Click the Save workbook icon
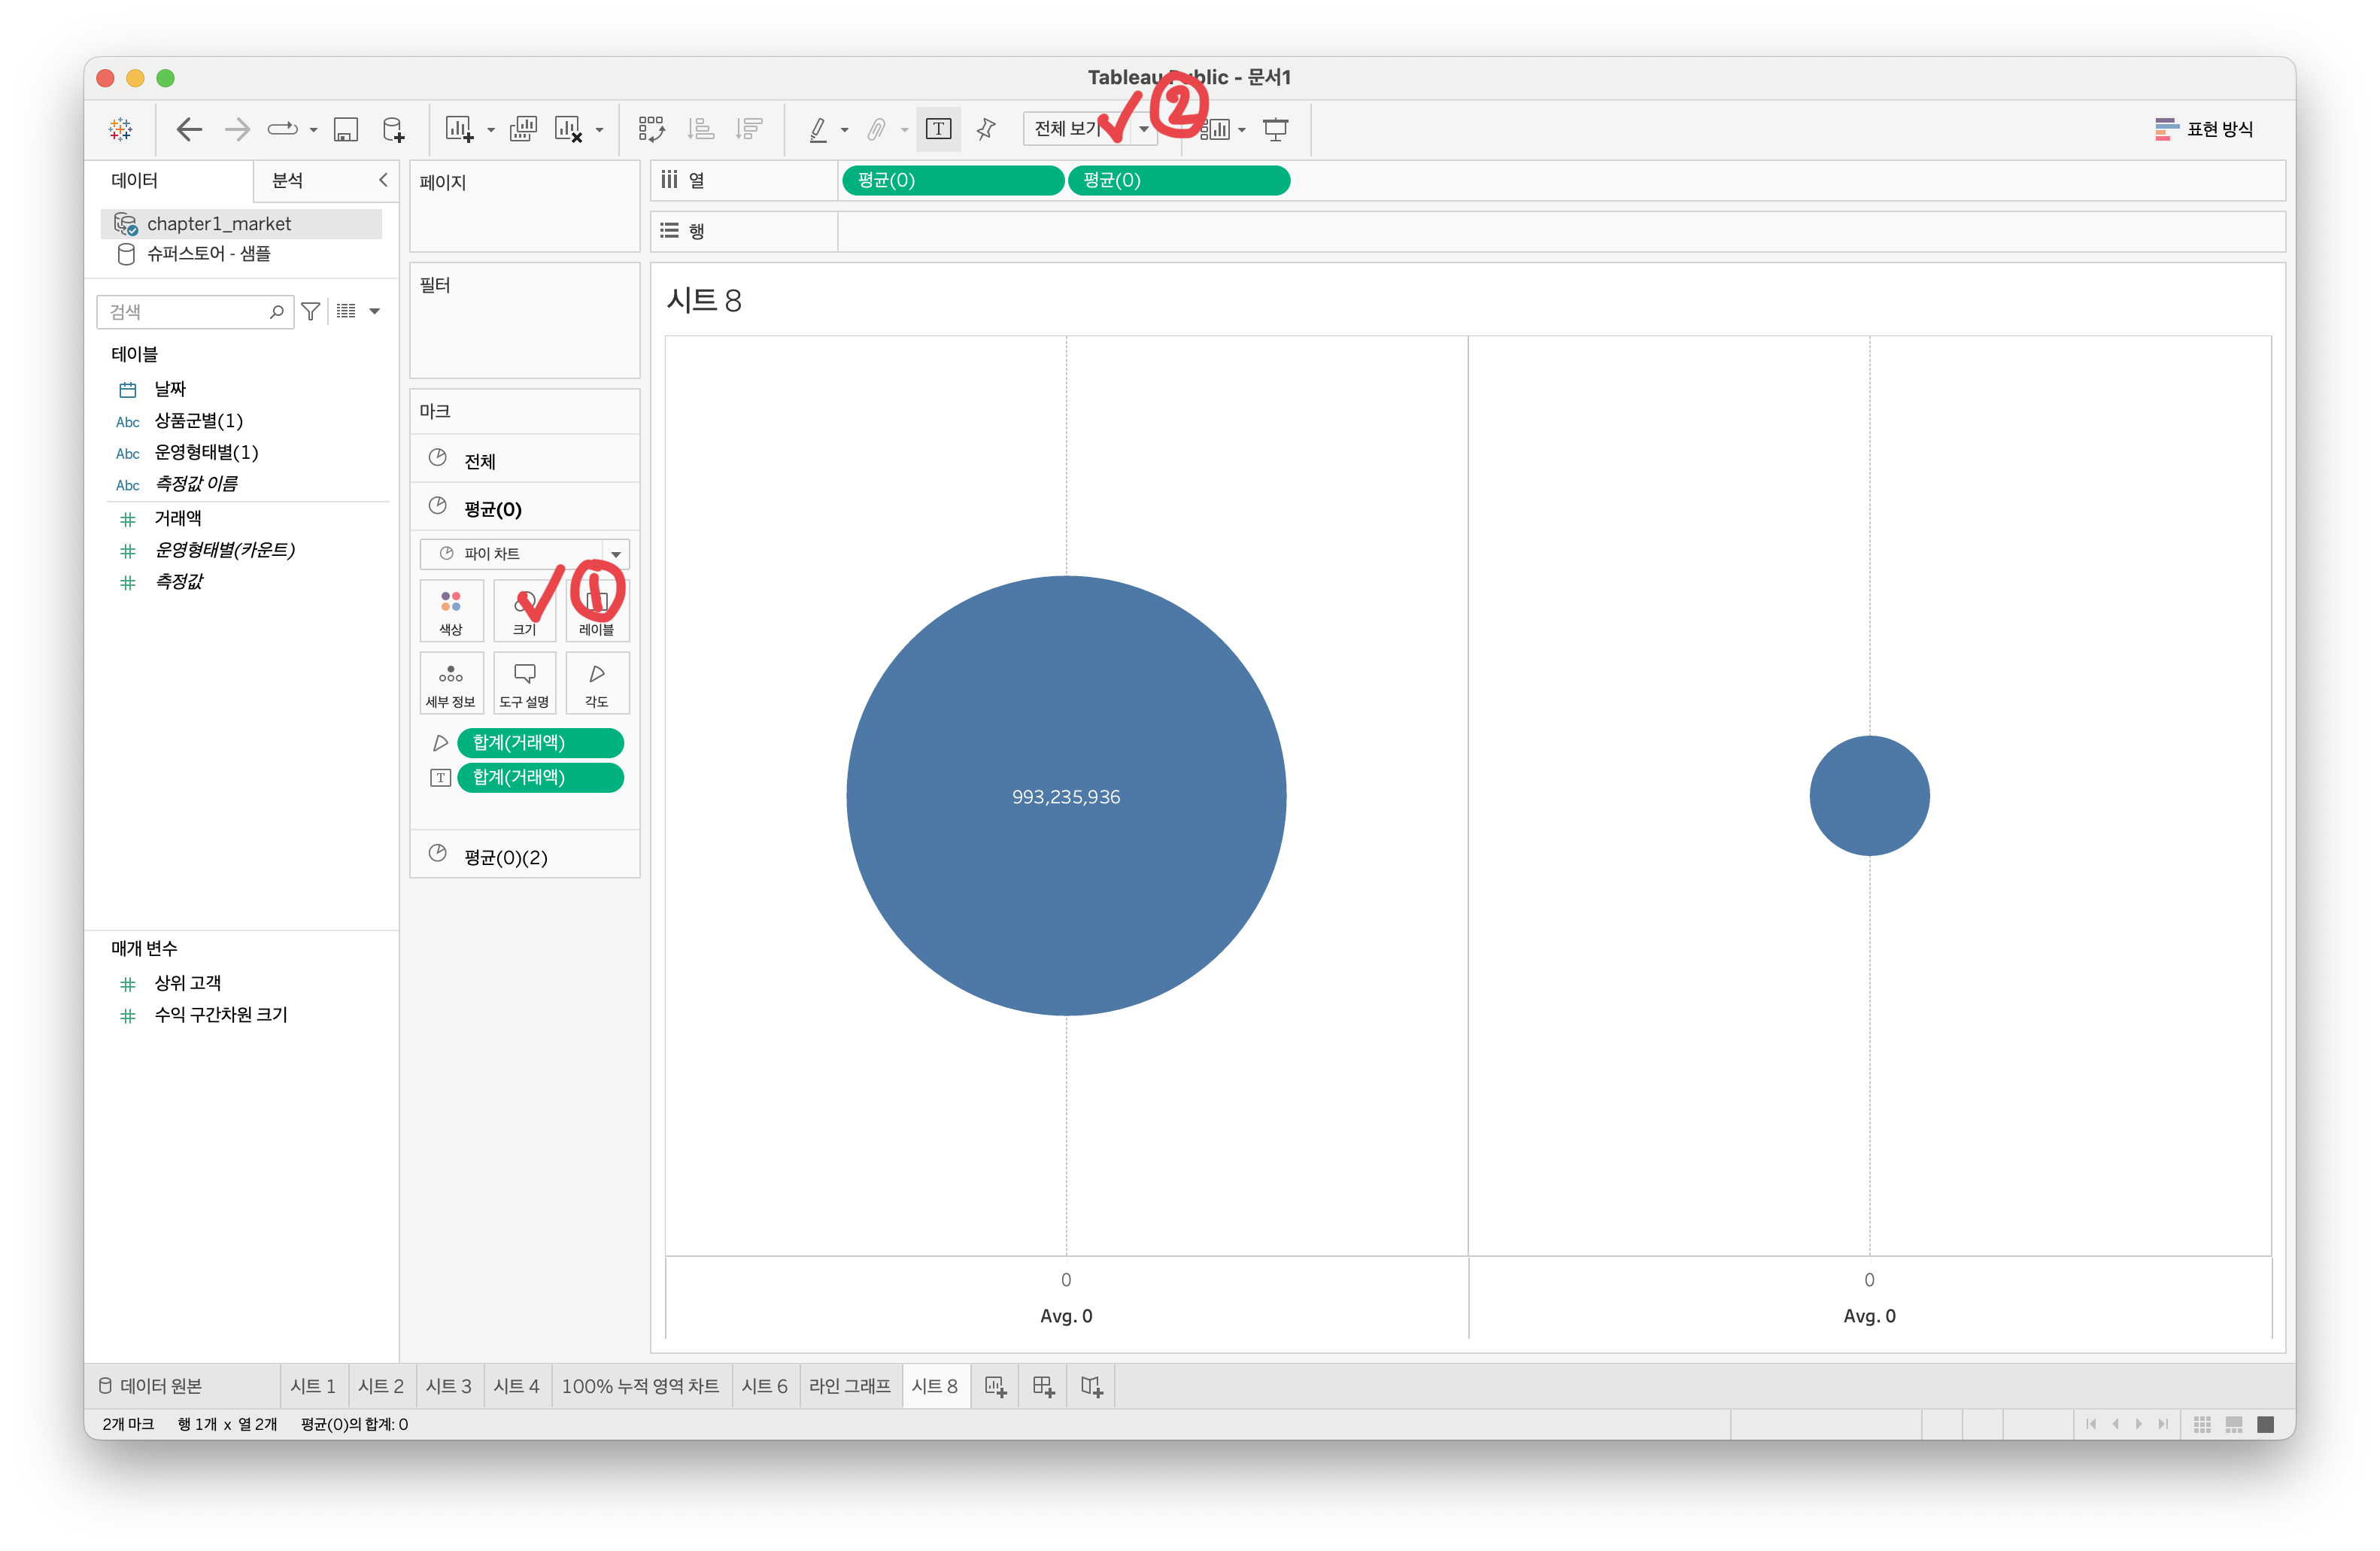Viewport: 2380px width, 1551px height. coord(346,129)
